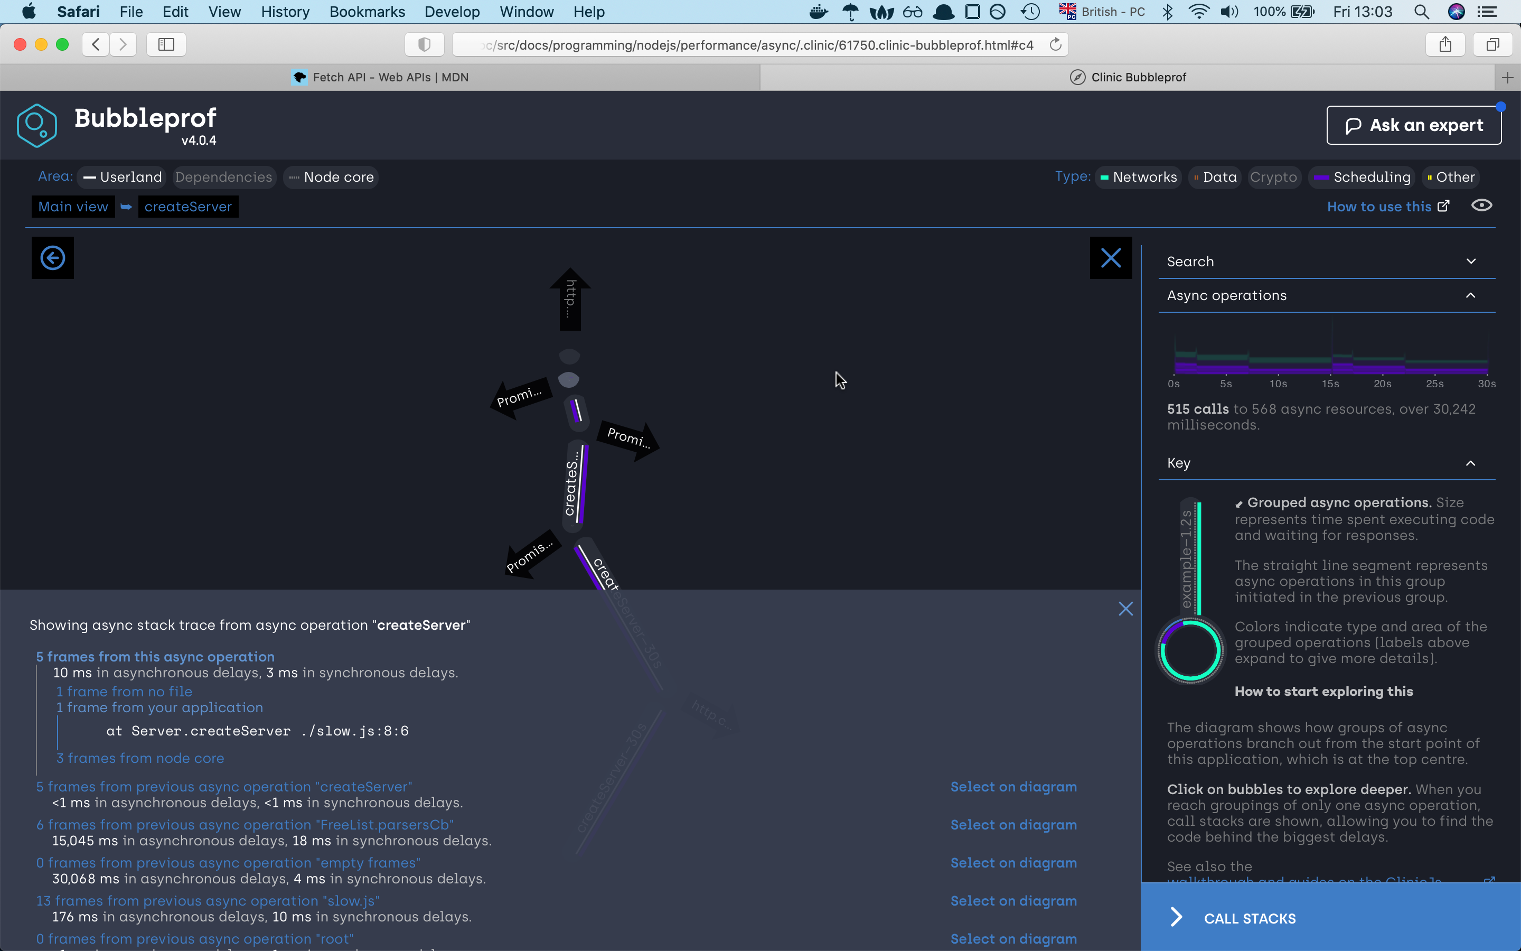Click the circular back arrow icon

click(x=53, y=258)
